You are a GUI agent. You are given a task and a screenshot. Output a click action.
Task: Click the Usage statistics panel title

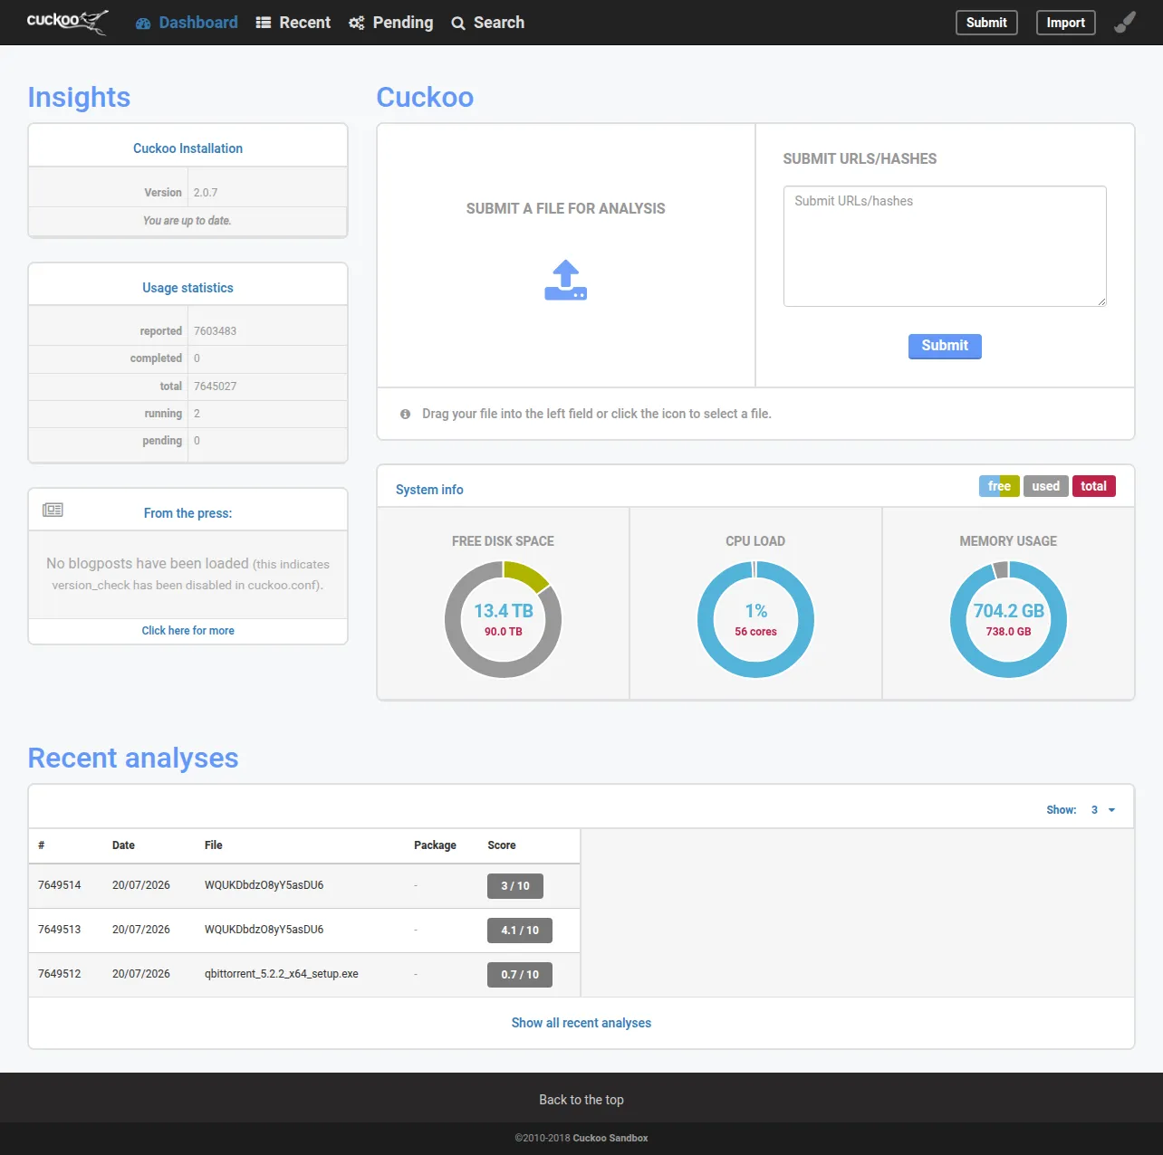[x=187, y=288]
